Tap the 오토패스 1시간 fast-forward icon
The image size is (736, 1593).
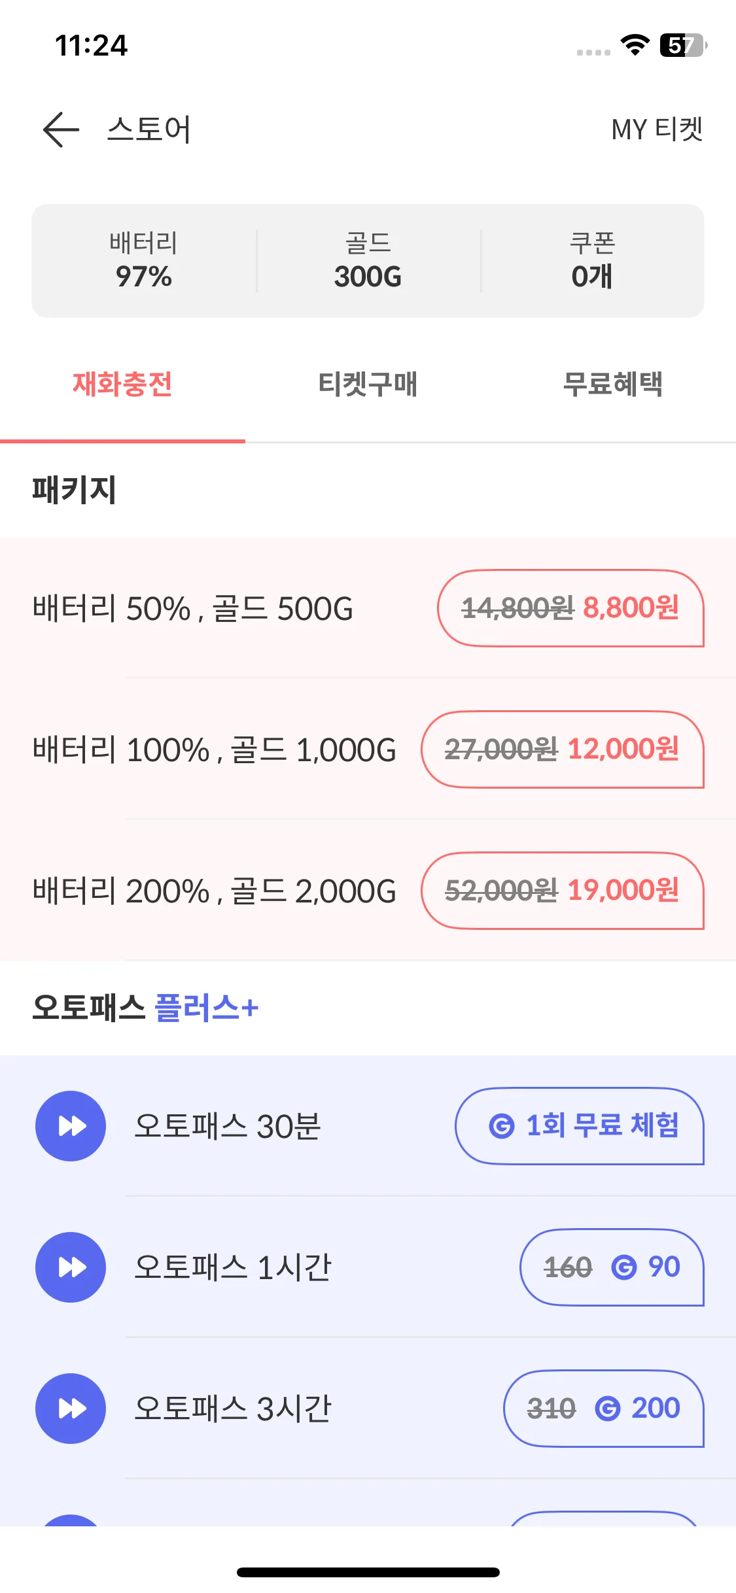tap(71, 1267)
